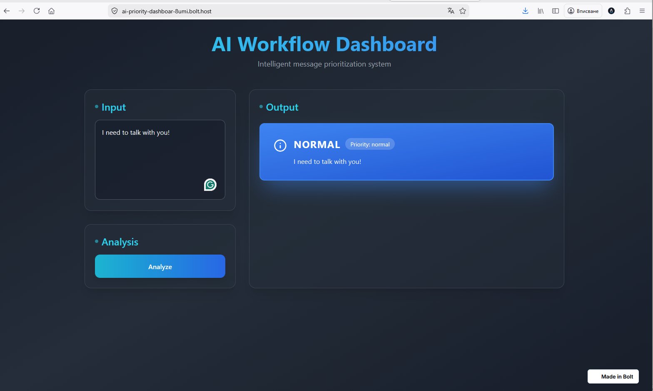Click the info icon beside NORMAL
This screenshot has width=653, height=391.
coord(280,145)
